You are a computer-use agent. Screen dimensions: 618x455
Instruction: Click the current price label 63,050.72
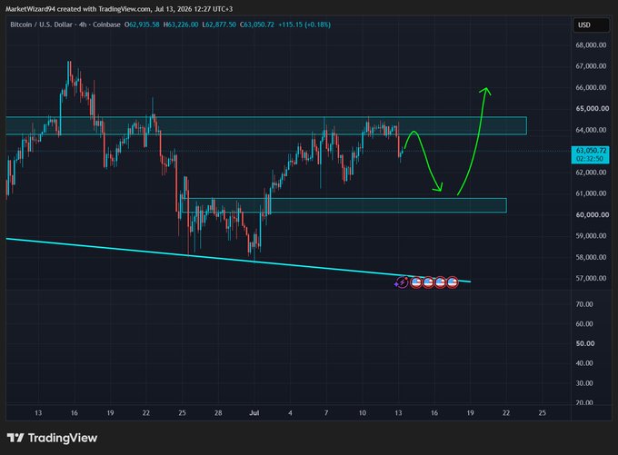(590, 151)
